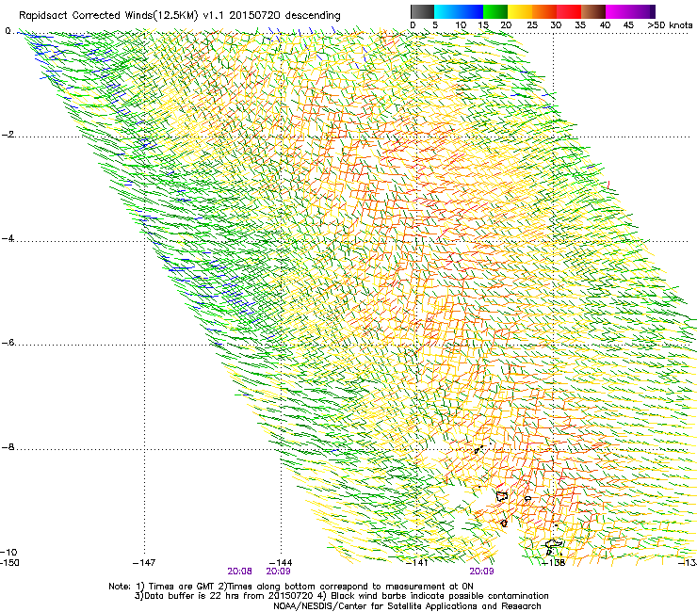Click the largest island outline near -139
Image resolution: width=697 pixels, height=612 pixels.
click(502, 496)
